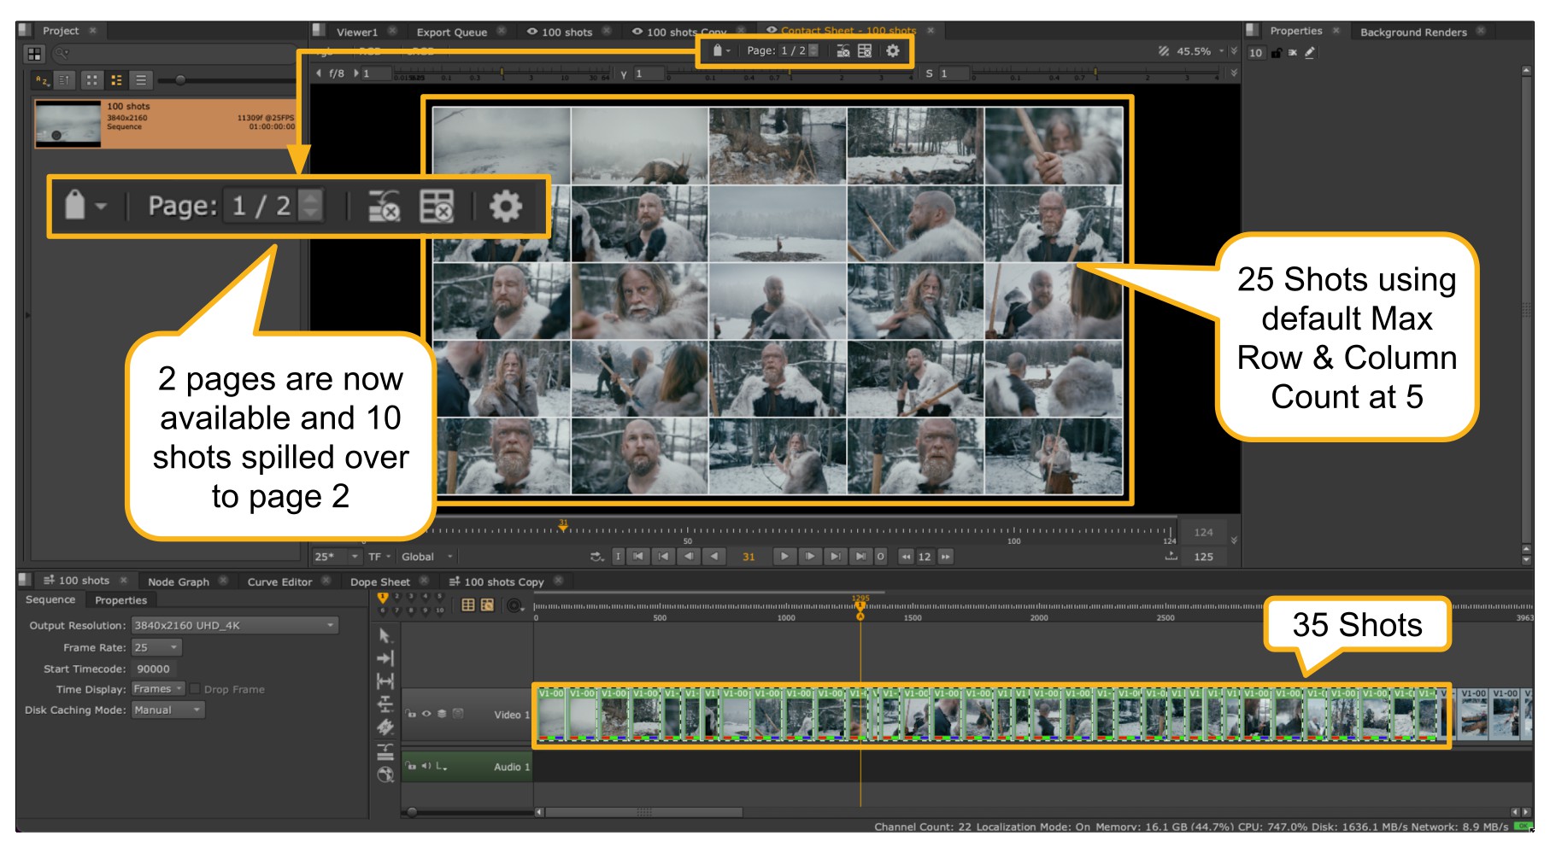
Task: Click alphabetical sort icon in Project panel
Action: [x=42, y=80]
